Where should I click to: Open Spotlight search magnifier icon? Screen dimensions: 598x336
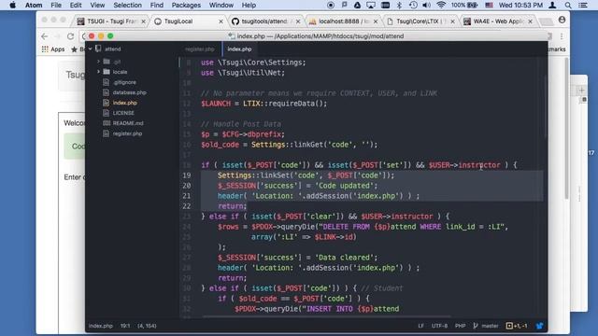coord(568,5)
